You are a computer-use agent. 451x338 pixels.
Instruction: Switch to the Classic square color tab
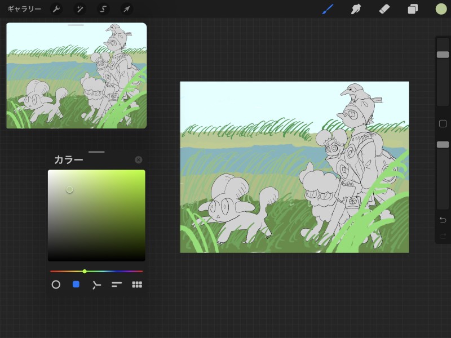coord(76,284)
